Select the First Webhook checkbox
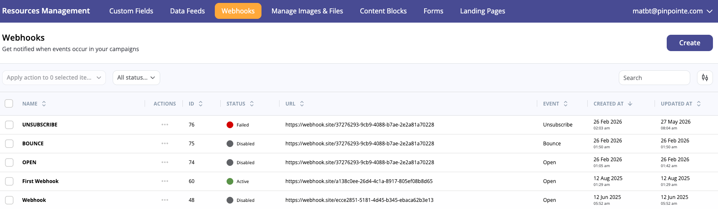Viewport: 718px width, 209px height. [9, 181]
